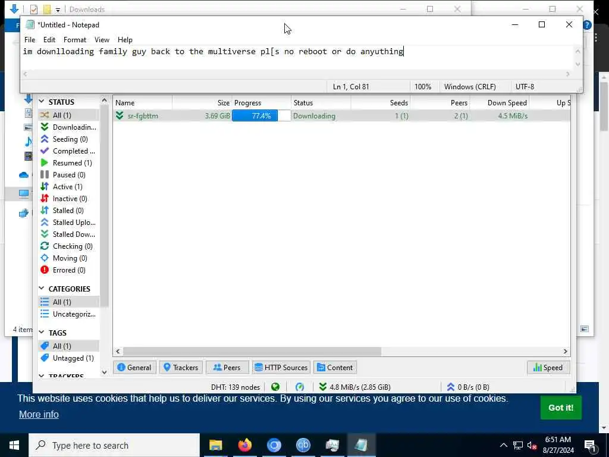Viewport: 609px width, 457px height.
Task: Filter by Active (1) status
Action: point(69,186)
